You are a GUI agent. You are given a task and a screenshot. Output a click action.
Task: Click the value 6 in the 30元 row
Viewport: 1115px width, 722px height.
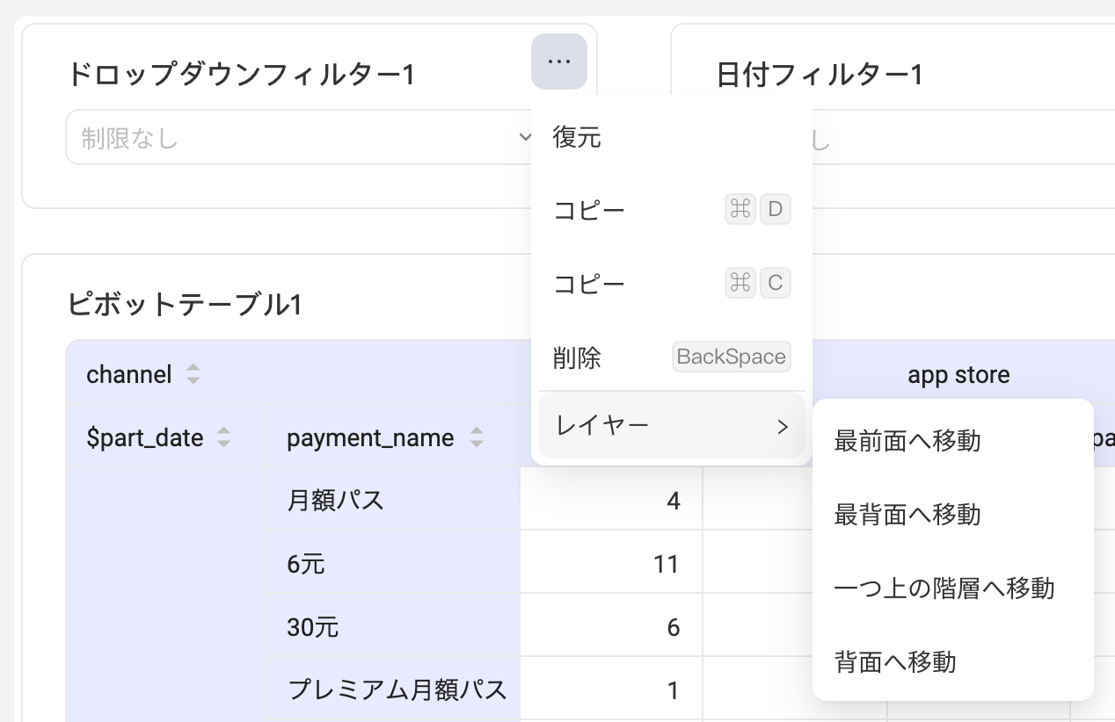click(673, 627)
